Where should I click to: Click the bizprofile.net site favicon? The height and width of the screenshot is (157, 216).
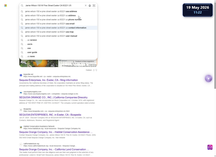pyautogui.click(x=21, y=75)
